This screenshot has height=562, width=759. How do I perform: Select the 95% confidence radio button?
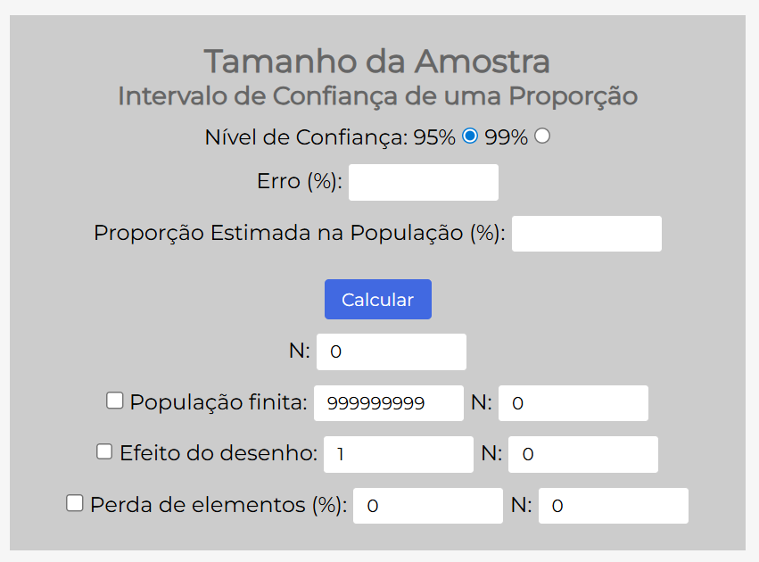click(x=471, y=135)
